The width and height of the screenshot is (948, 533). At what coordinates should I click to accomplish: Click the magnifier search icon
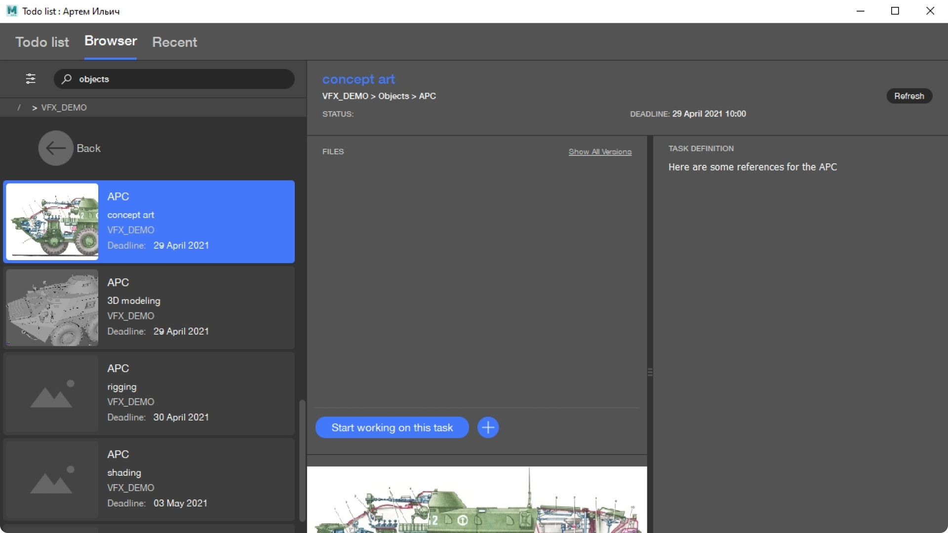pyautogui.click(x=67, y=79)
